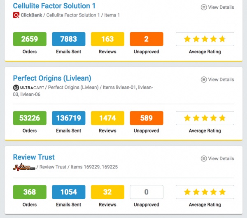The height and width of the screenshot is (218, 247).
Task: Click the 53226 Orders badge
Action: point(30,118)
